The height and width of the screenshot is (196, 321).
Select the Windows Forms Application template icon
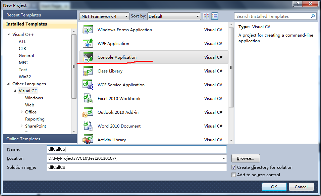[x=88, y=30]
